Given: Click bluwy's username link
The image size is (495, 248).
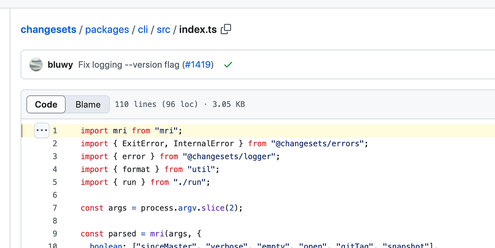Looking at the screenshot, I should (60, 64).
